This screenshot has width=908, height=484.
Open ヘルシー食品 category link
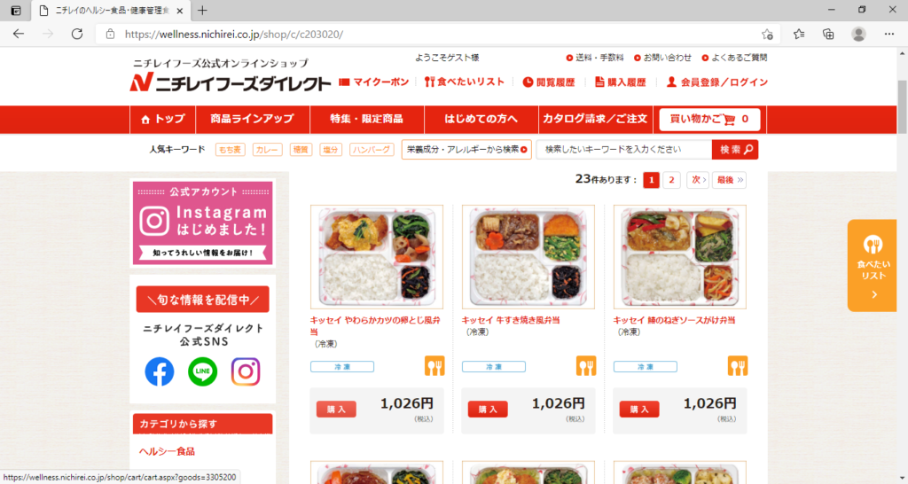(x=167, y=451)
